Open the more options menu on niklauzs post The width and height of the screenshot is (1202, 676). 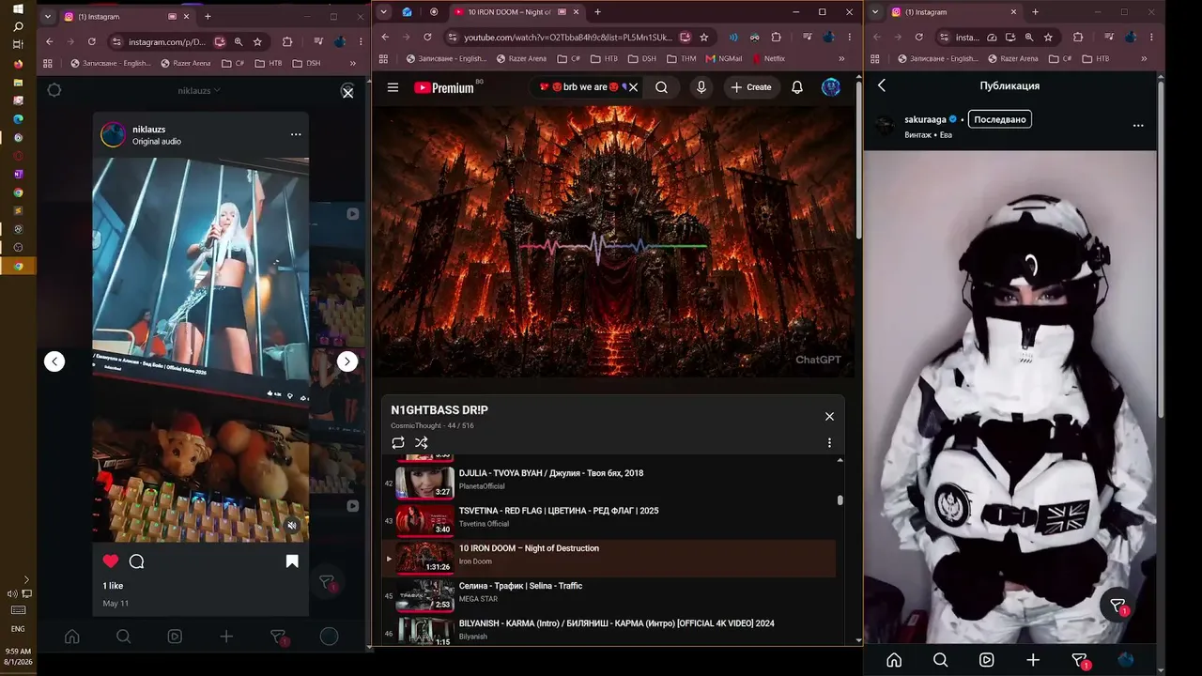point(296,134)
